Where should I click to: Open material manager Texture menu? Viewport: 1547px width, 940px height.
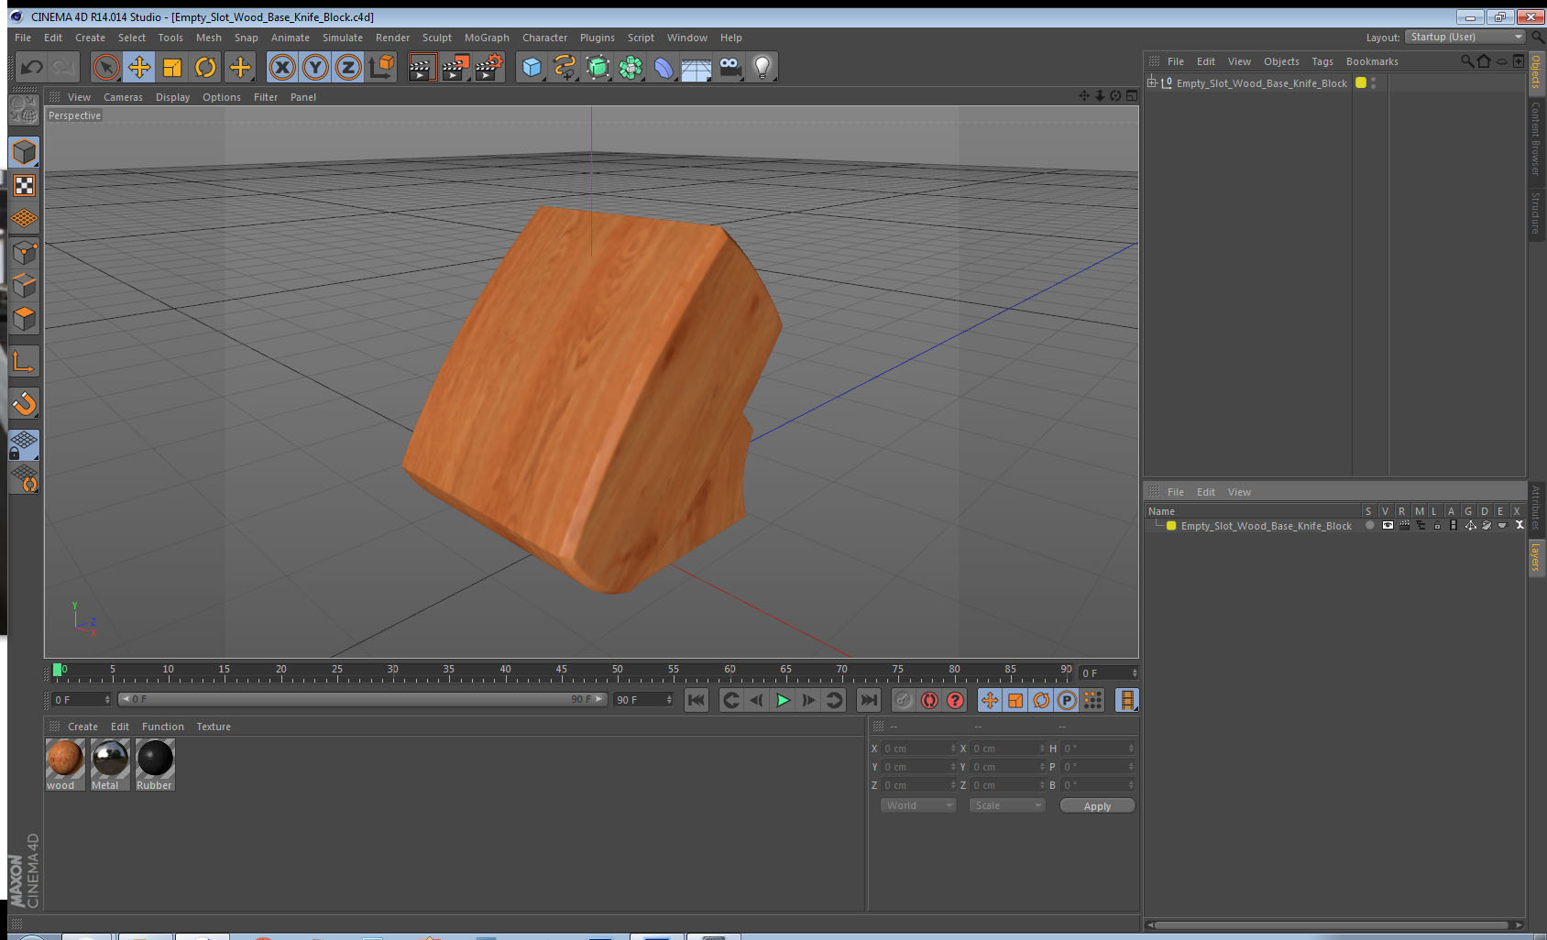coord(214,727)
